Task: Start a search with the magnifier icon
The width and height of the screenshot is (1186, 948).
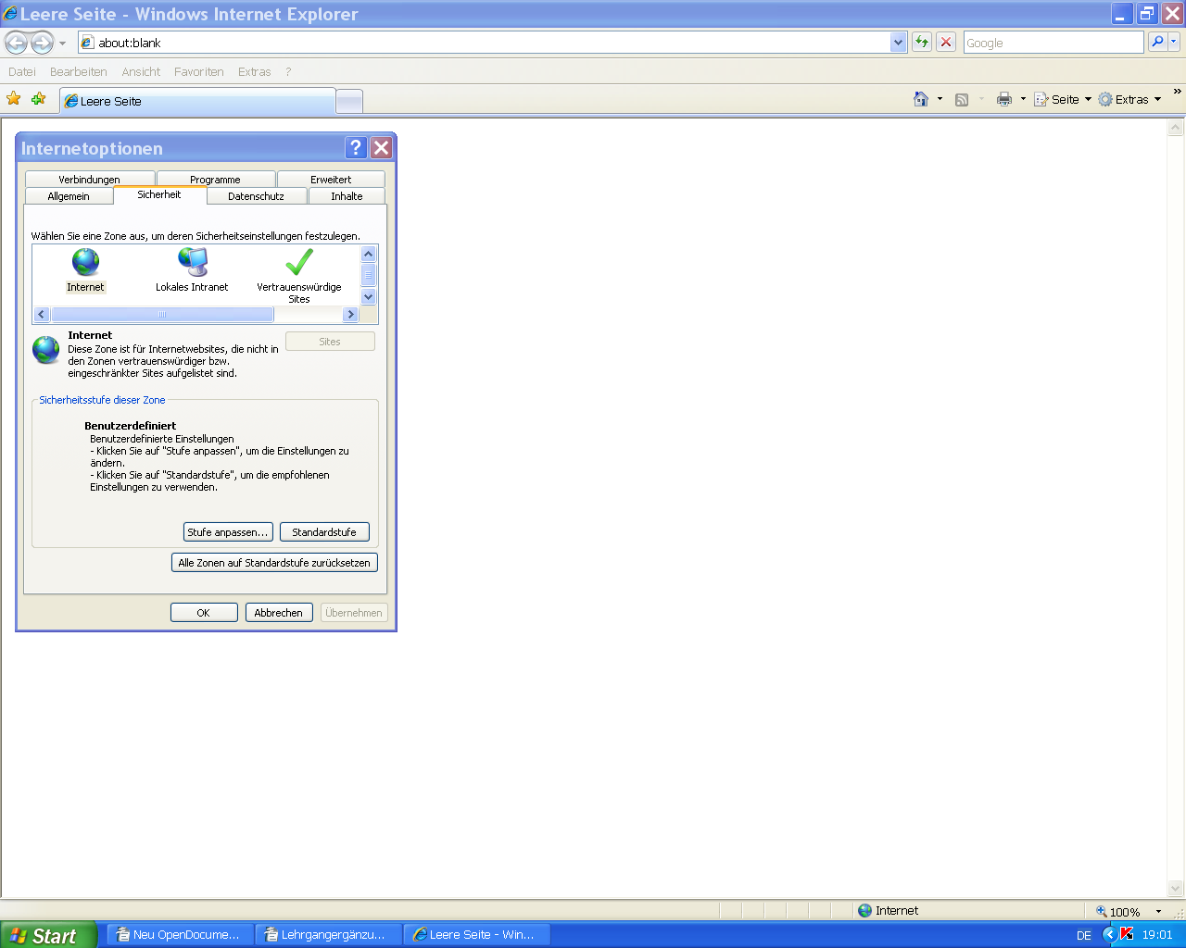Action: point(1157,43)
